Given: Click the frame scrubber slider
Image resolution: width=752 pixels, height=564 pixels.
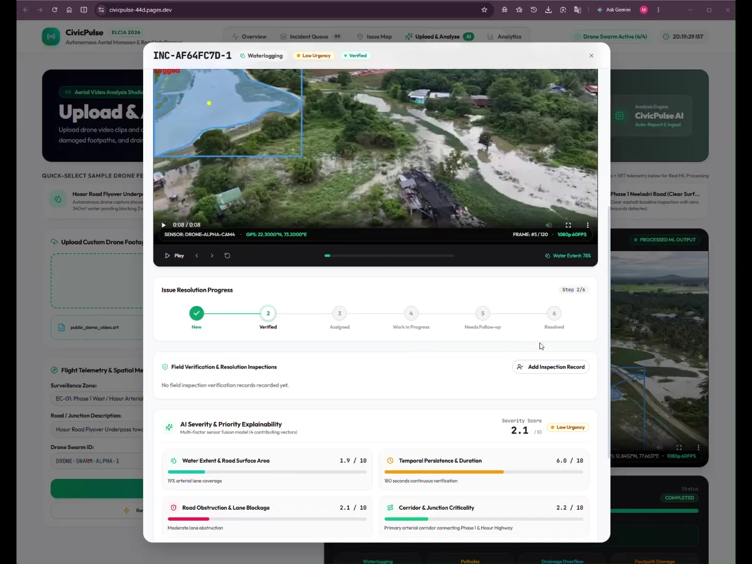Looking at the screenshot, I should [x=389, y=255].
